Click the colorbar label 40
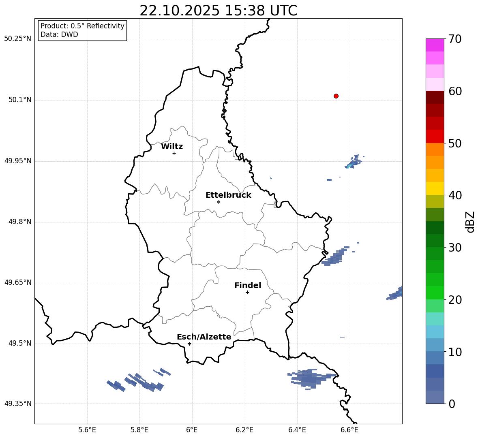Image resolution: width=480 pixels, height=438 pixels. pyautogui.click(x=455, y=195)
